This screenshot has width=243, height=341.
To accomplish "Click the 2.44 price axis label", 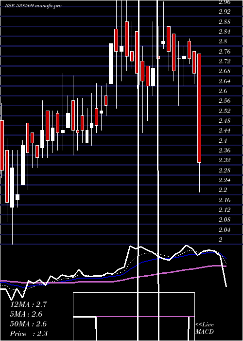I will pos(225,131).
